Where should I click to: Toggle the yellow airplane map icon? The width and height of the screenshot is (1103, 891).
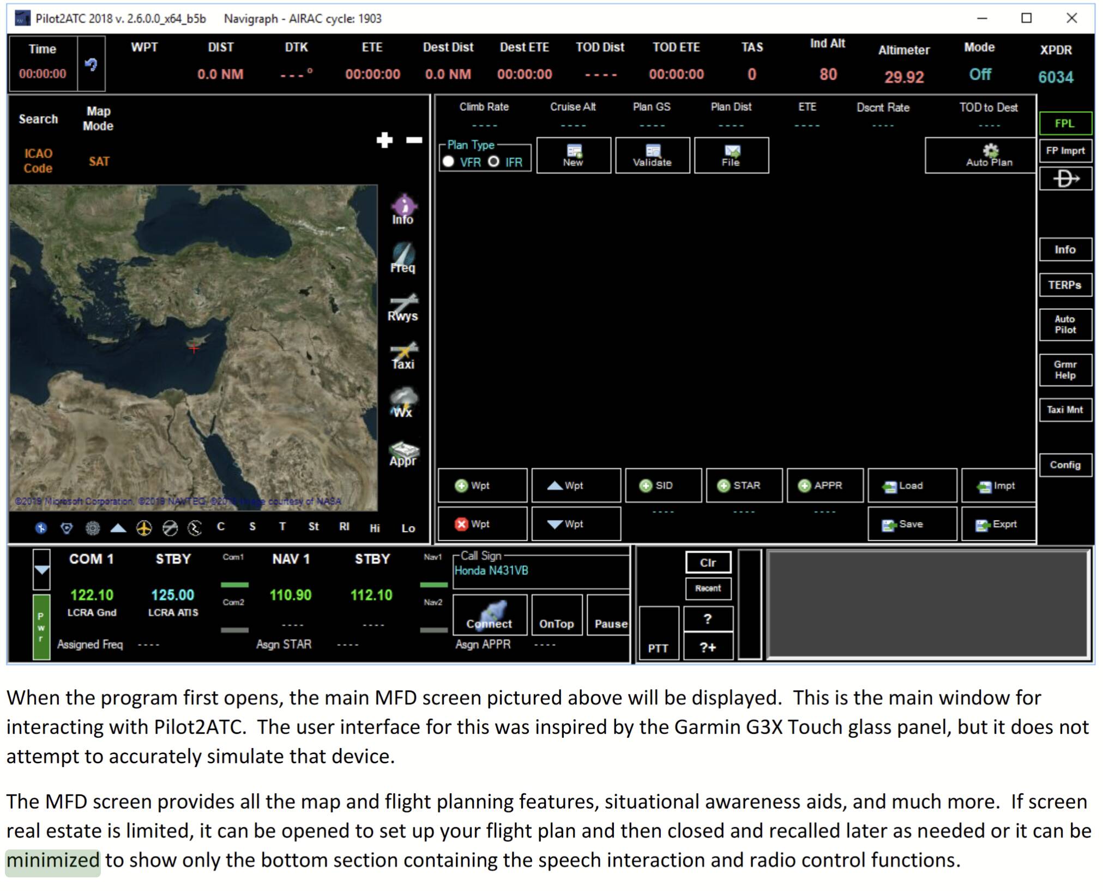click(x=144, y=528)
